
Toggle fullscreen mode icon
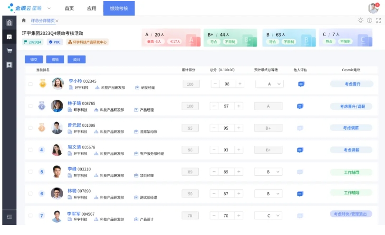point(378,20)
